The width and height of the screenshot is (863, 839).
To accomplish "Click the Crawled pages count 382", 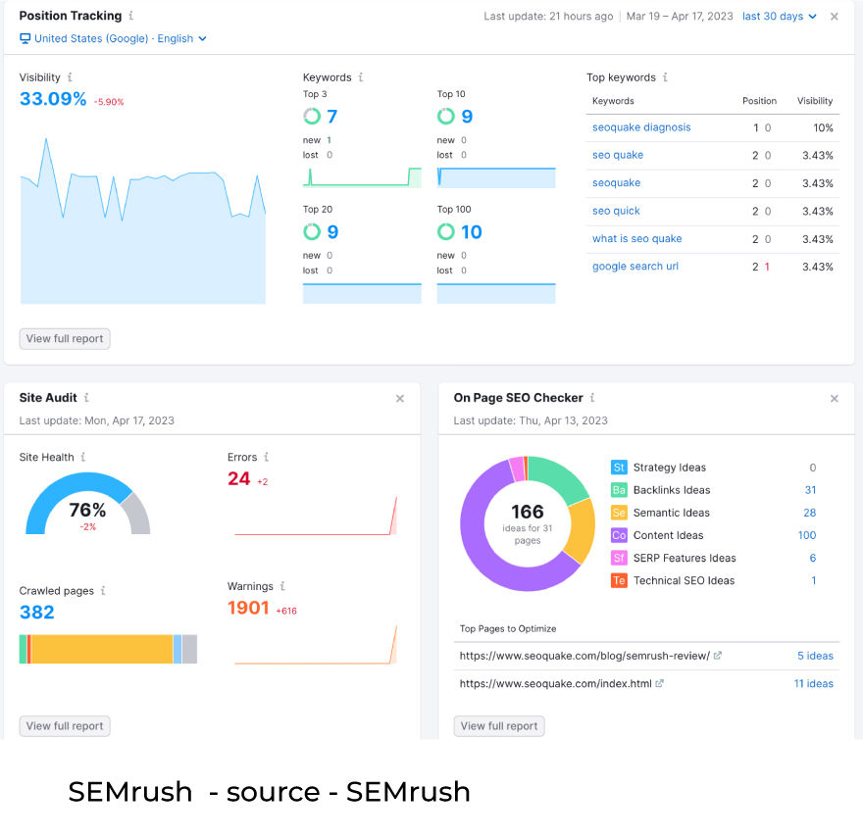I will click(37, 613).
